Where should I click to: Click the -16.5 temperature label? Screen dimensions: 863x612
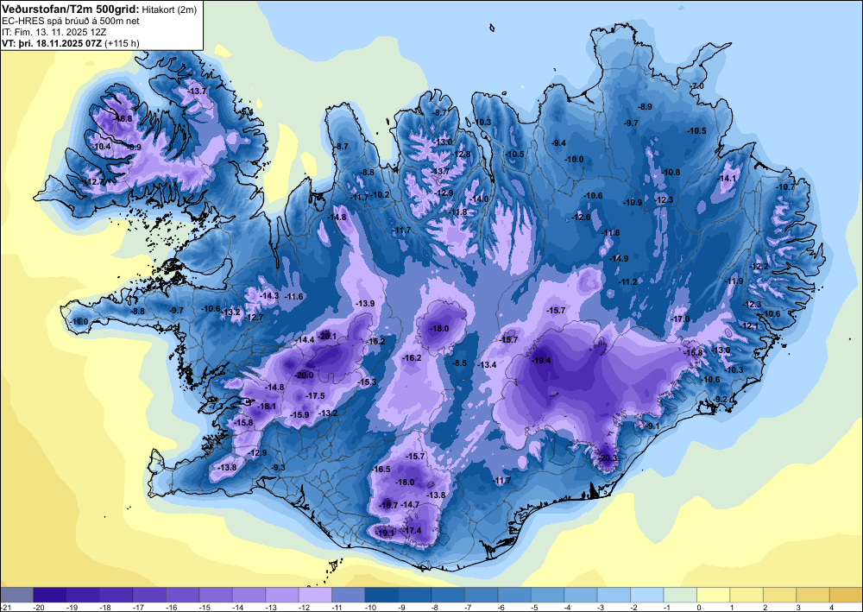coord(381,469)
